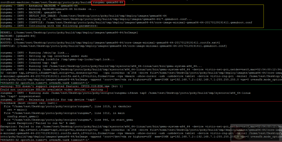Click the 'INFO - CONFFILE:' log line
282x142 pixels.
pos(126,23)
